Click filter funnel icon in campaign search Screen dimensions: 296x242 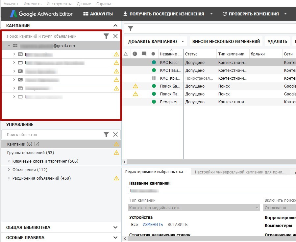106,36
